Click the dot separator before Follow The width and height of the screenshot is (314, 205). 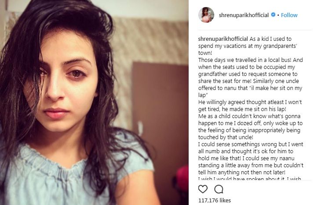278,15
